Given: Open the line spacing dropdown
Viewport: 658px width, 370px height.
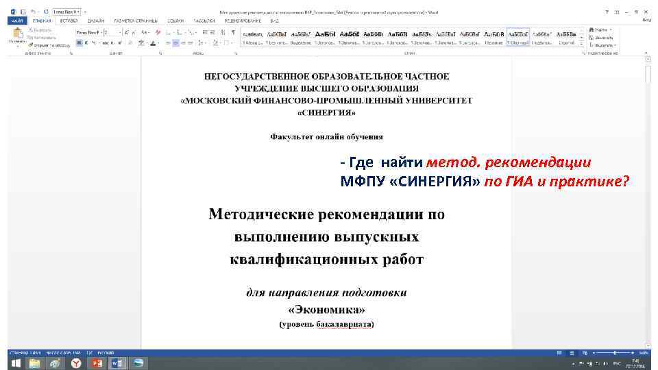Looking at the screenshot, I should (201, 42).
